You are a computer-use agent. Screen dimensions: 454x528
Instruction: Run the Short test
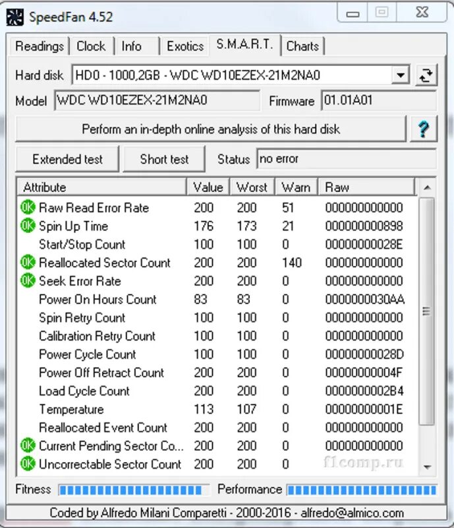(164, 159)
